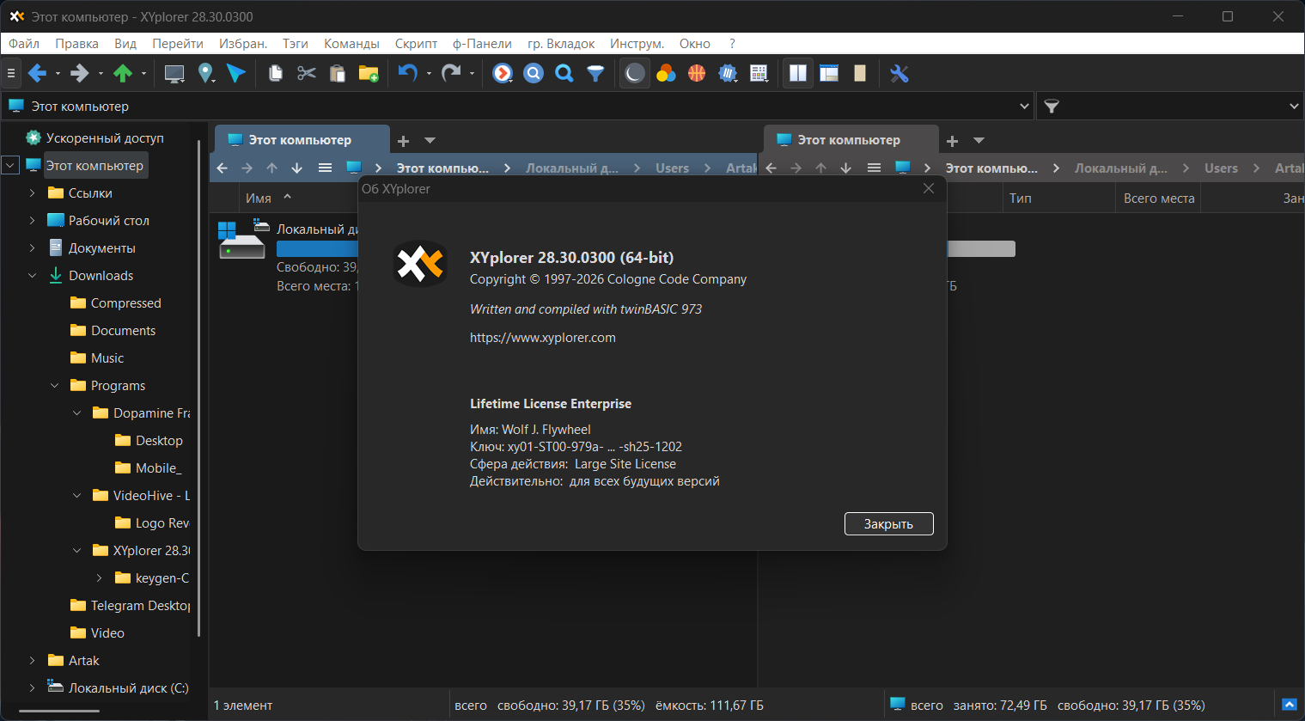Open the drives monitor icon in the toolbar
The image size is (1305, 721).
(174, 74)
